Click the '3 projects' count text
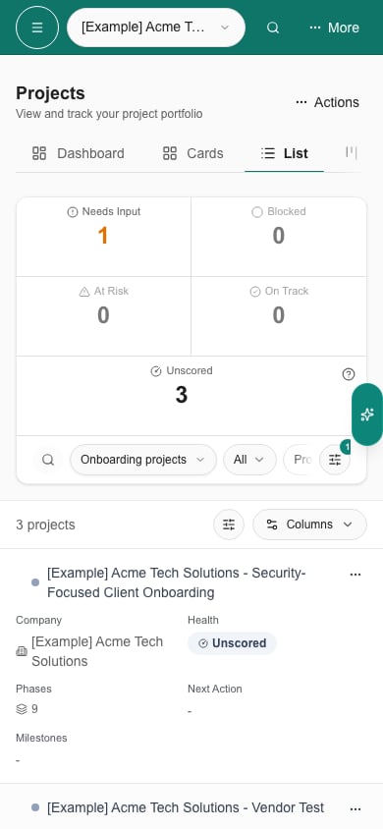Viewport: 383px width, 829px height. (45, 525)
